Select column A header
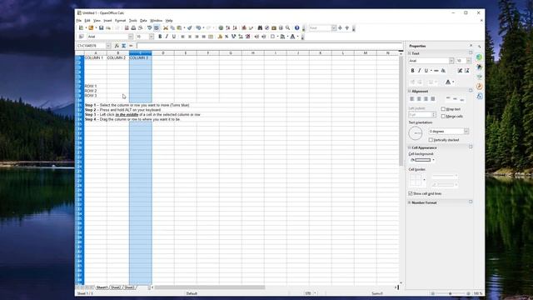533x300 pixels. [96, 53]
